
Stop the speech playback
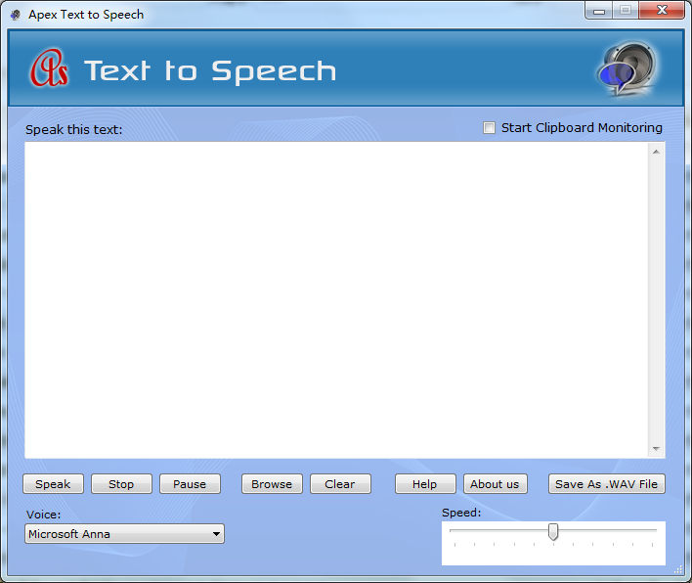[x=121, y=483]
